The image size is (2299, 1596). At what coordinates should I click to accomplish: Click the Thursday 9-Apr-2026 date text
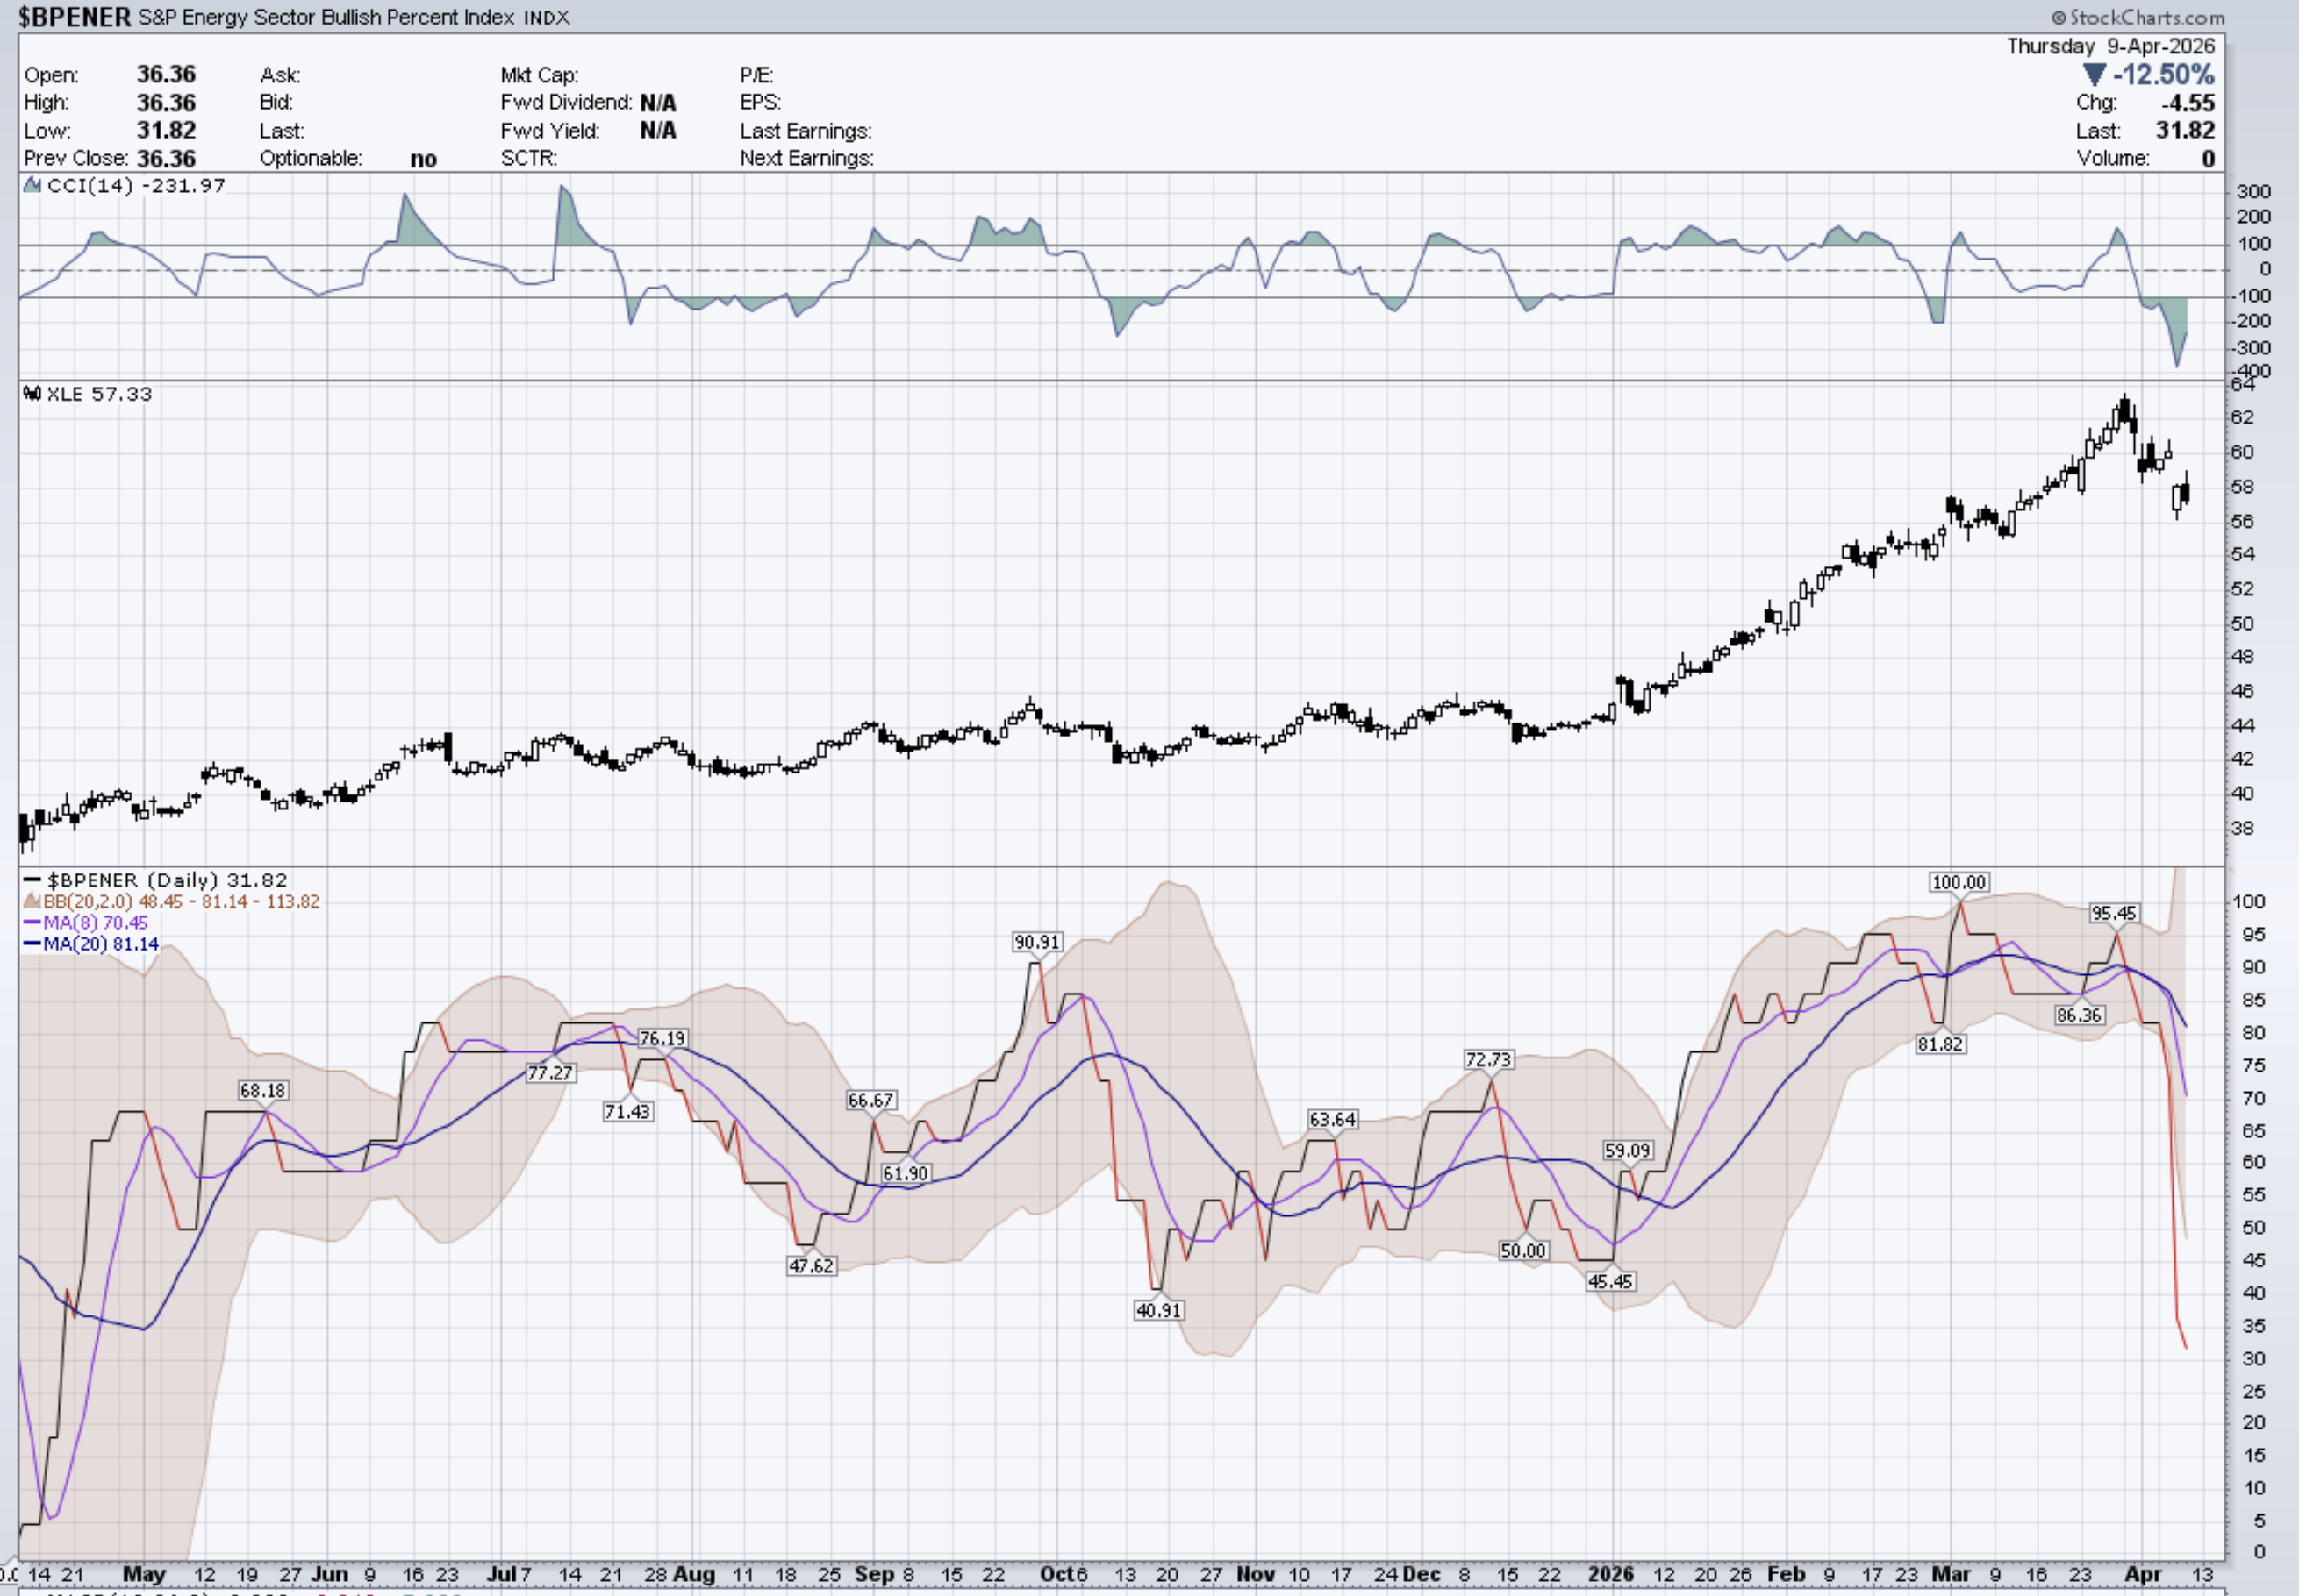(2110, 46)
